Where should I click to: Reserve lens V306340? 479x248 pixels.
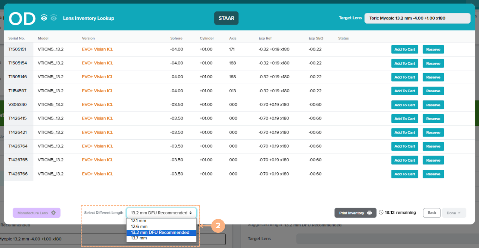tap(433, 105)
